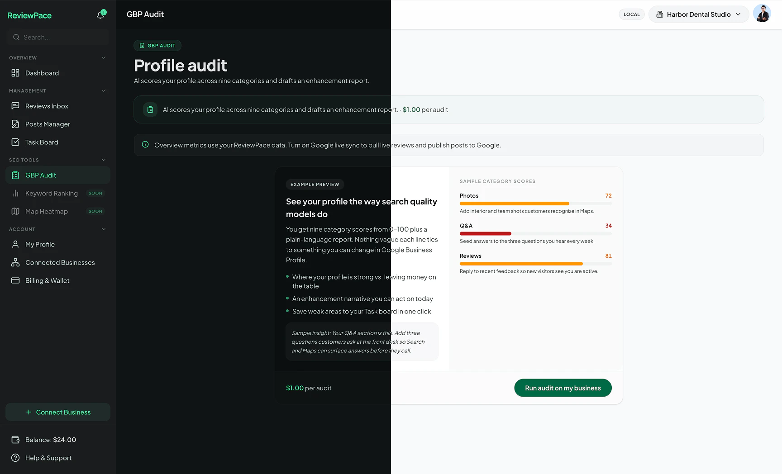Open Harbor Dental Studio business dropdown
The height and width of the screenshot is (474, 782).
pos(699,14)
